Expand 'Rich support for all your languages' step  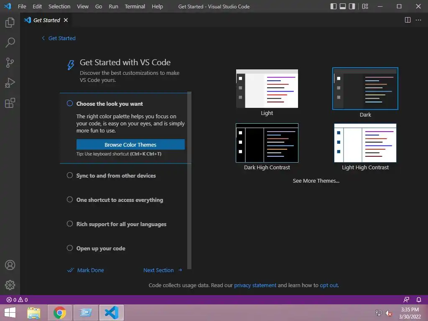[121, 224]
